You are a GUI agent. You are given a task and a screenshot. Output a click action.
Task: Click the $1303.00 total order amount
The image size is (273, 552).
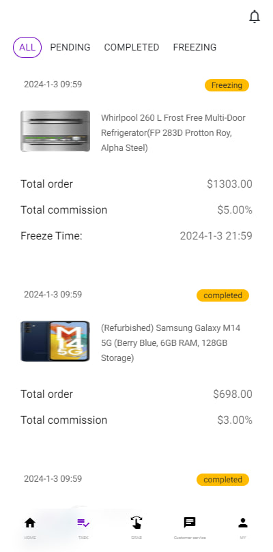coord(230,184)
